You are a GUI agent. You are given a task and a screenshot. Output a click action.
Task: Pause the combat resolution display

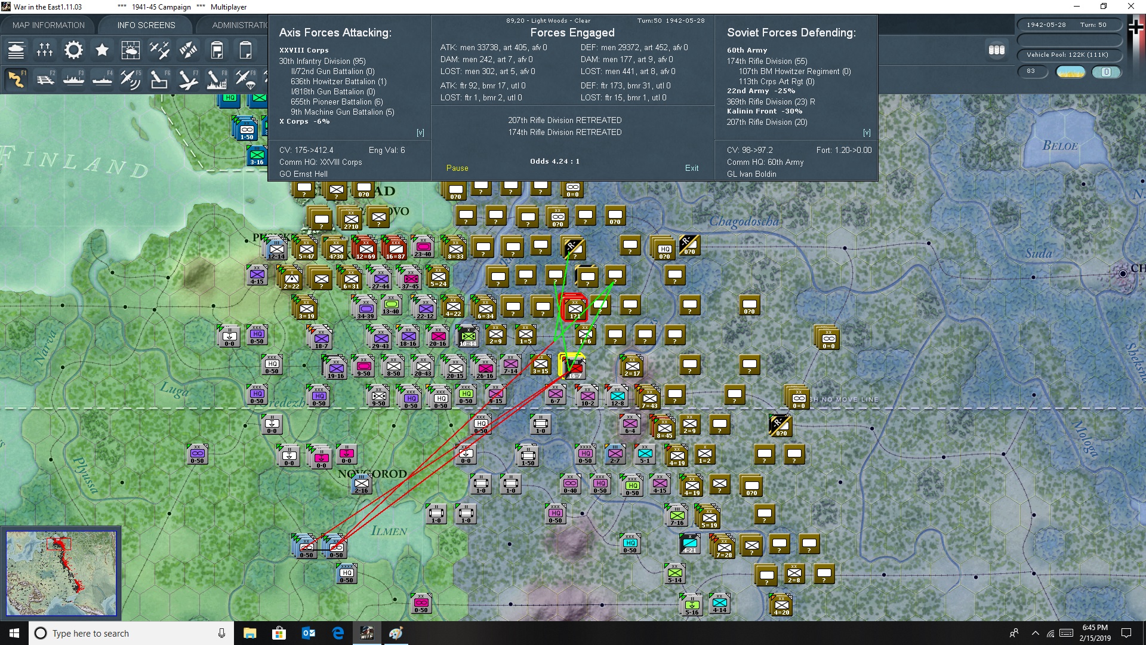(x=457, y=168)
